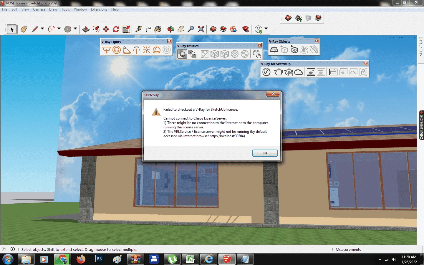Choose the Offset tool
The image size is (424, 265).
[96, 29]
